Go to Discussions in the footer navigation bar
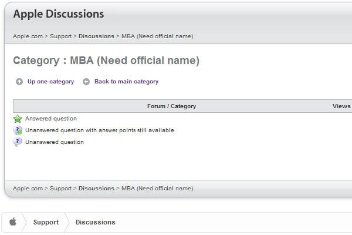This screenshot has height=235, width=352. [x=95, y=222]
